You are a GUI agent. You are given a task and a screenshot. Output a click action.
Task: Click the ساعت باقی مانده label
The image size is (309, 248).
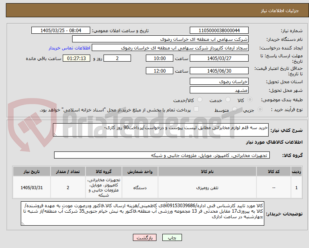pos(44,58)
